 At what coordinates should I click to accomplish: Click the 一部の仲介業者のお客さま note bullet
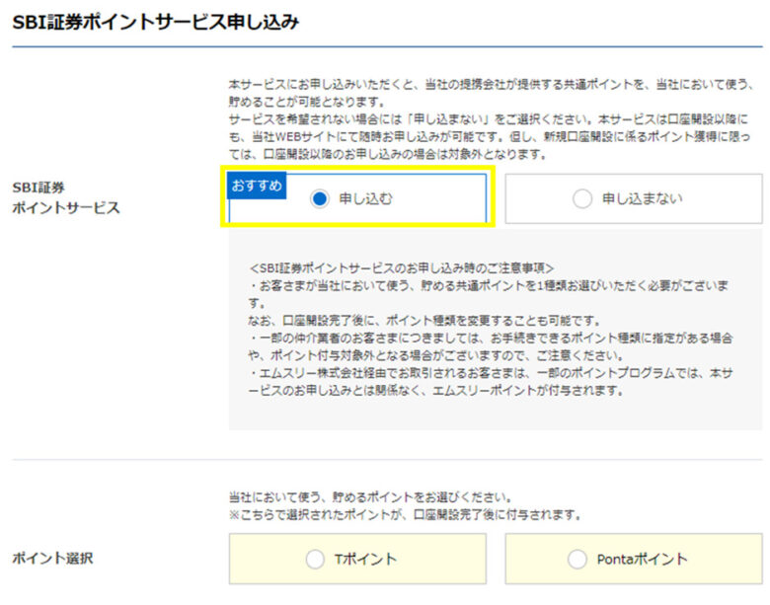[x=490, y=346]
